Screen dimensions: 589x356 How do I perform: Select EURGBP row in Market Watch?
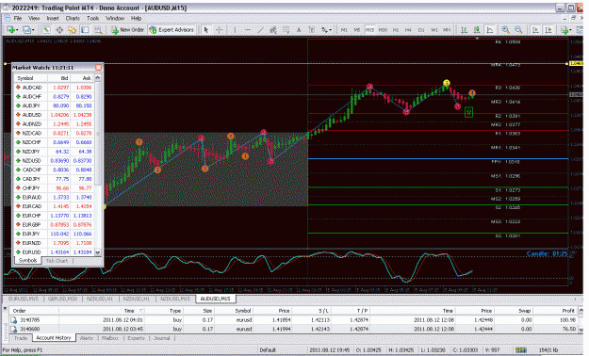point(54,224)
